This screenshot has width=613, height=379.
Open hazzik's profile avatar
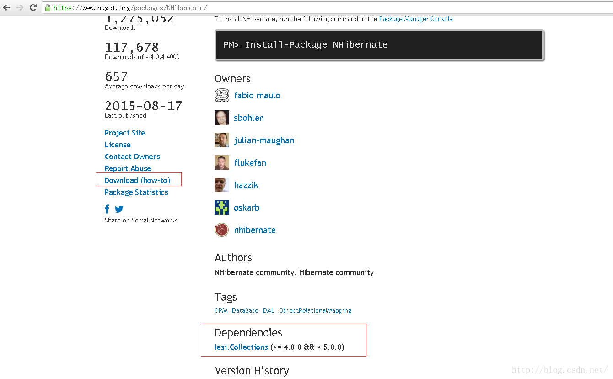(222, 185)
